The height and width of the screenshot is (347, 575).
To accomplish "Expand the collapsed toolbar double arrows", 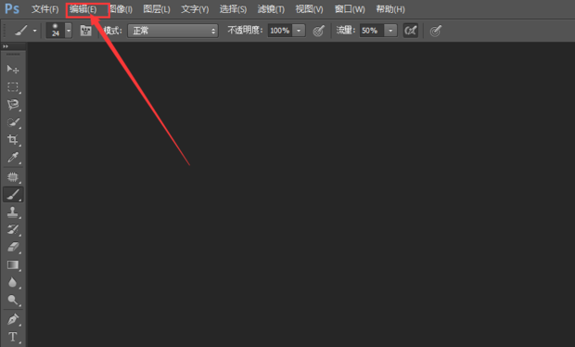I will [6, 46].
